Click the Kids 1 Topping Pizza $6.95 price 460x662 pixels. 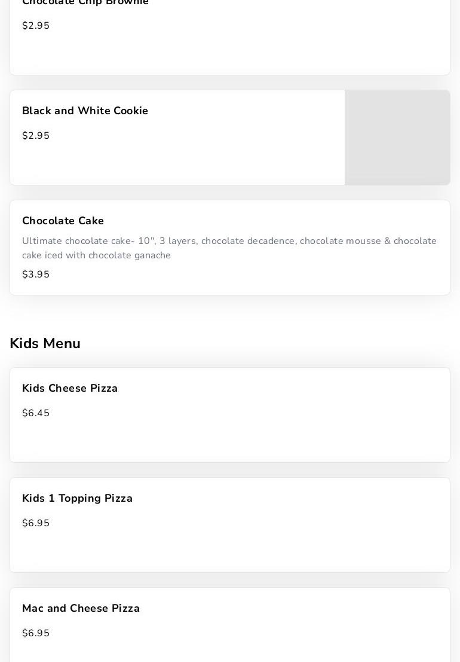[x=36, y=523]
